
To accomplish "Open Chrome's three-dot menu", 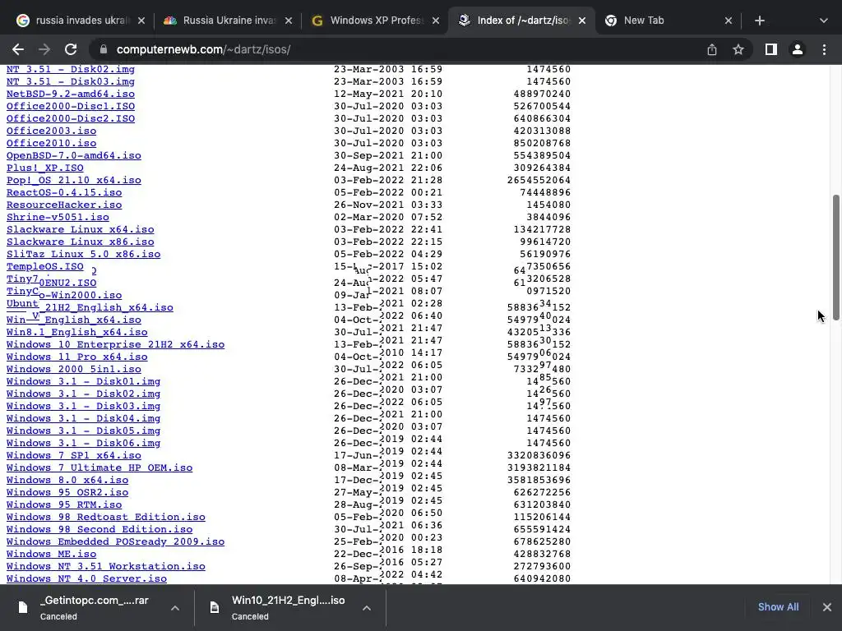I will [x=824, y=49].
